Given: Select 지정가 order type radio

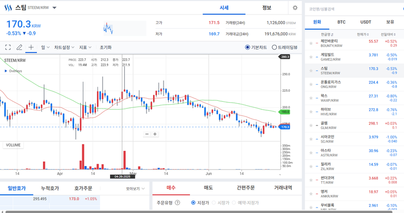Looking at the screenshot, I should [193, 202].
